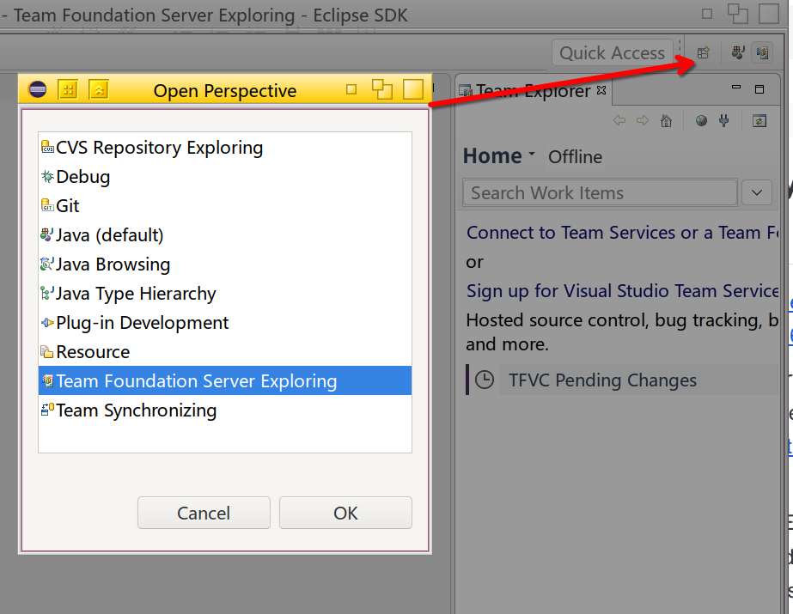The height and width of the screenshot is (614, 793).
Task: Open the Search Work Items dropdown arrow
Action: click(756, 192)
